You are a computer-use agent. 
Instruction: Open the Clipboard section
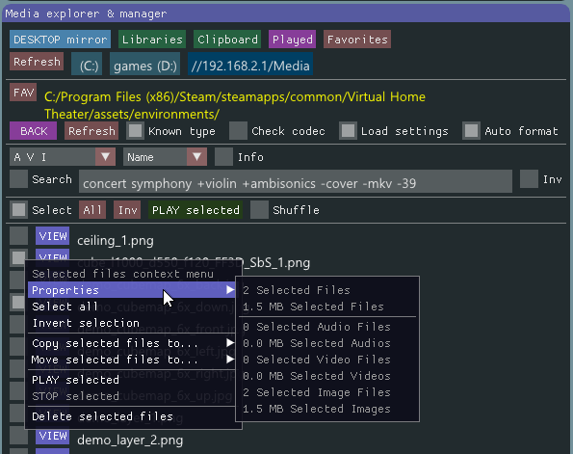(x=227, y=40)
